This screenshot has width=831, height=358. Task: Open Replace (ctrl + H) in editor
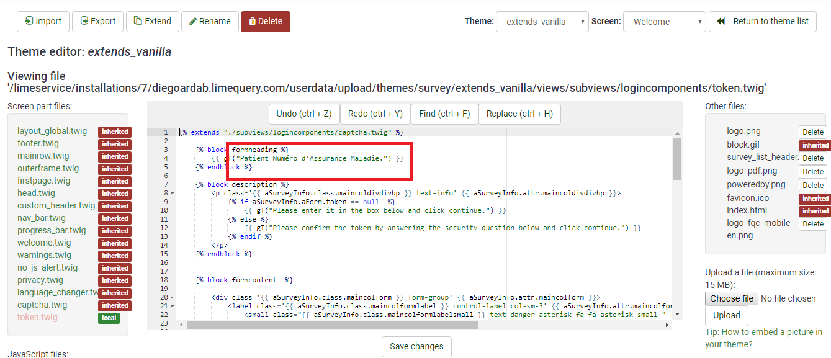pos(519,114)
